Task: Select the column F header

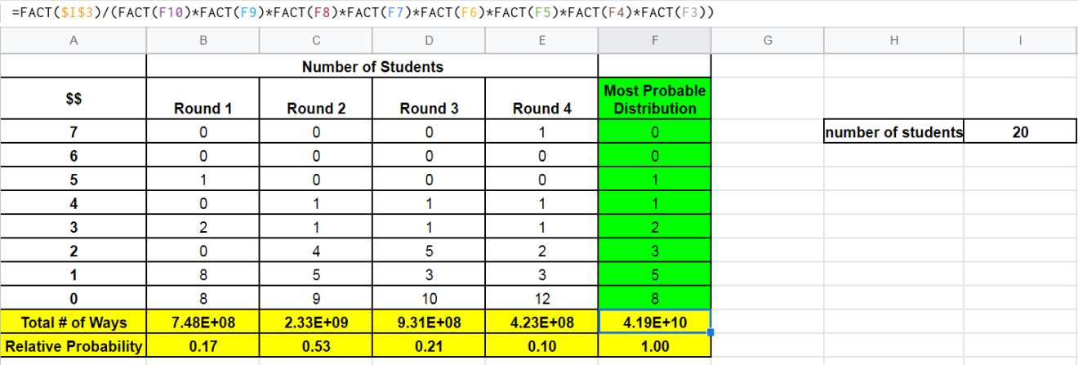Action: coord(654,42)
